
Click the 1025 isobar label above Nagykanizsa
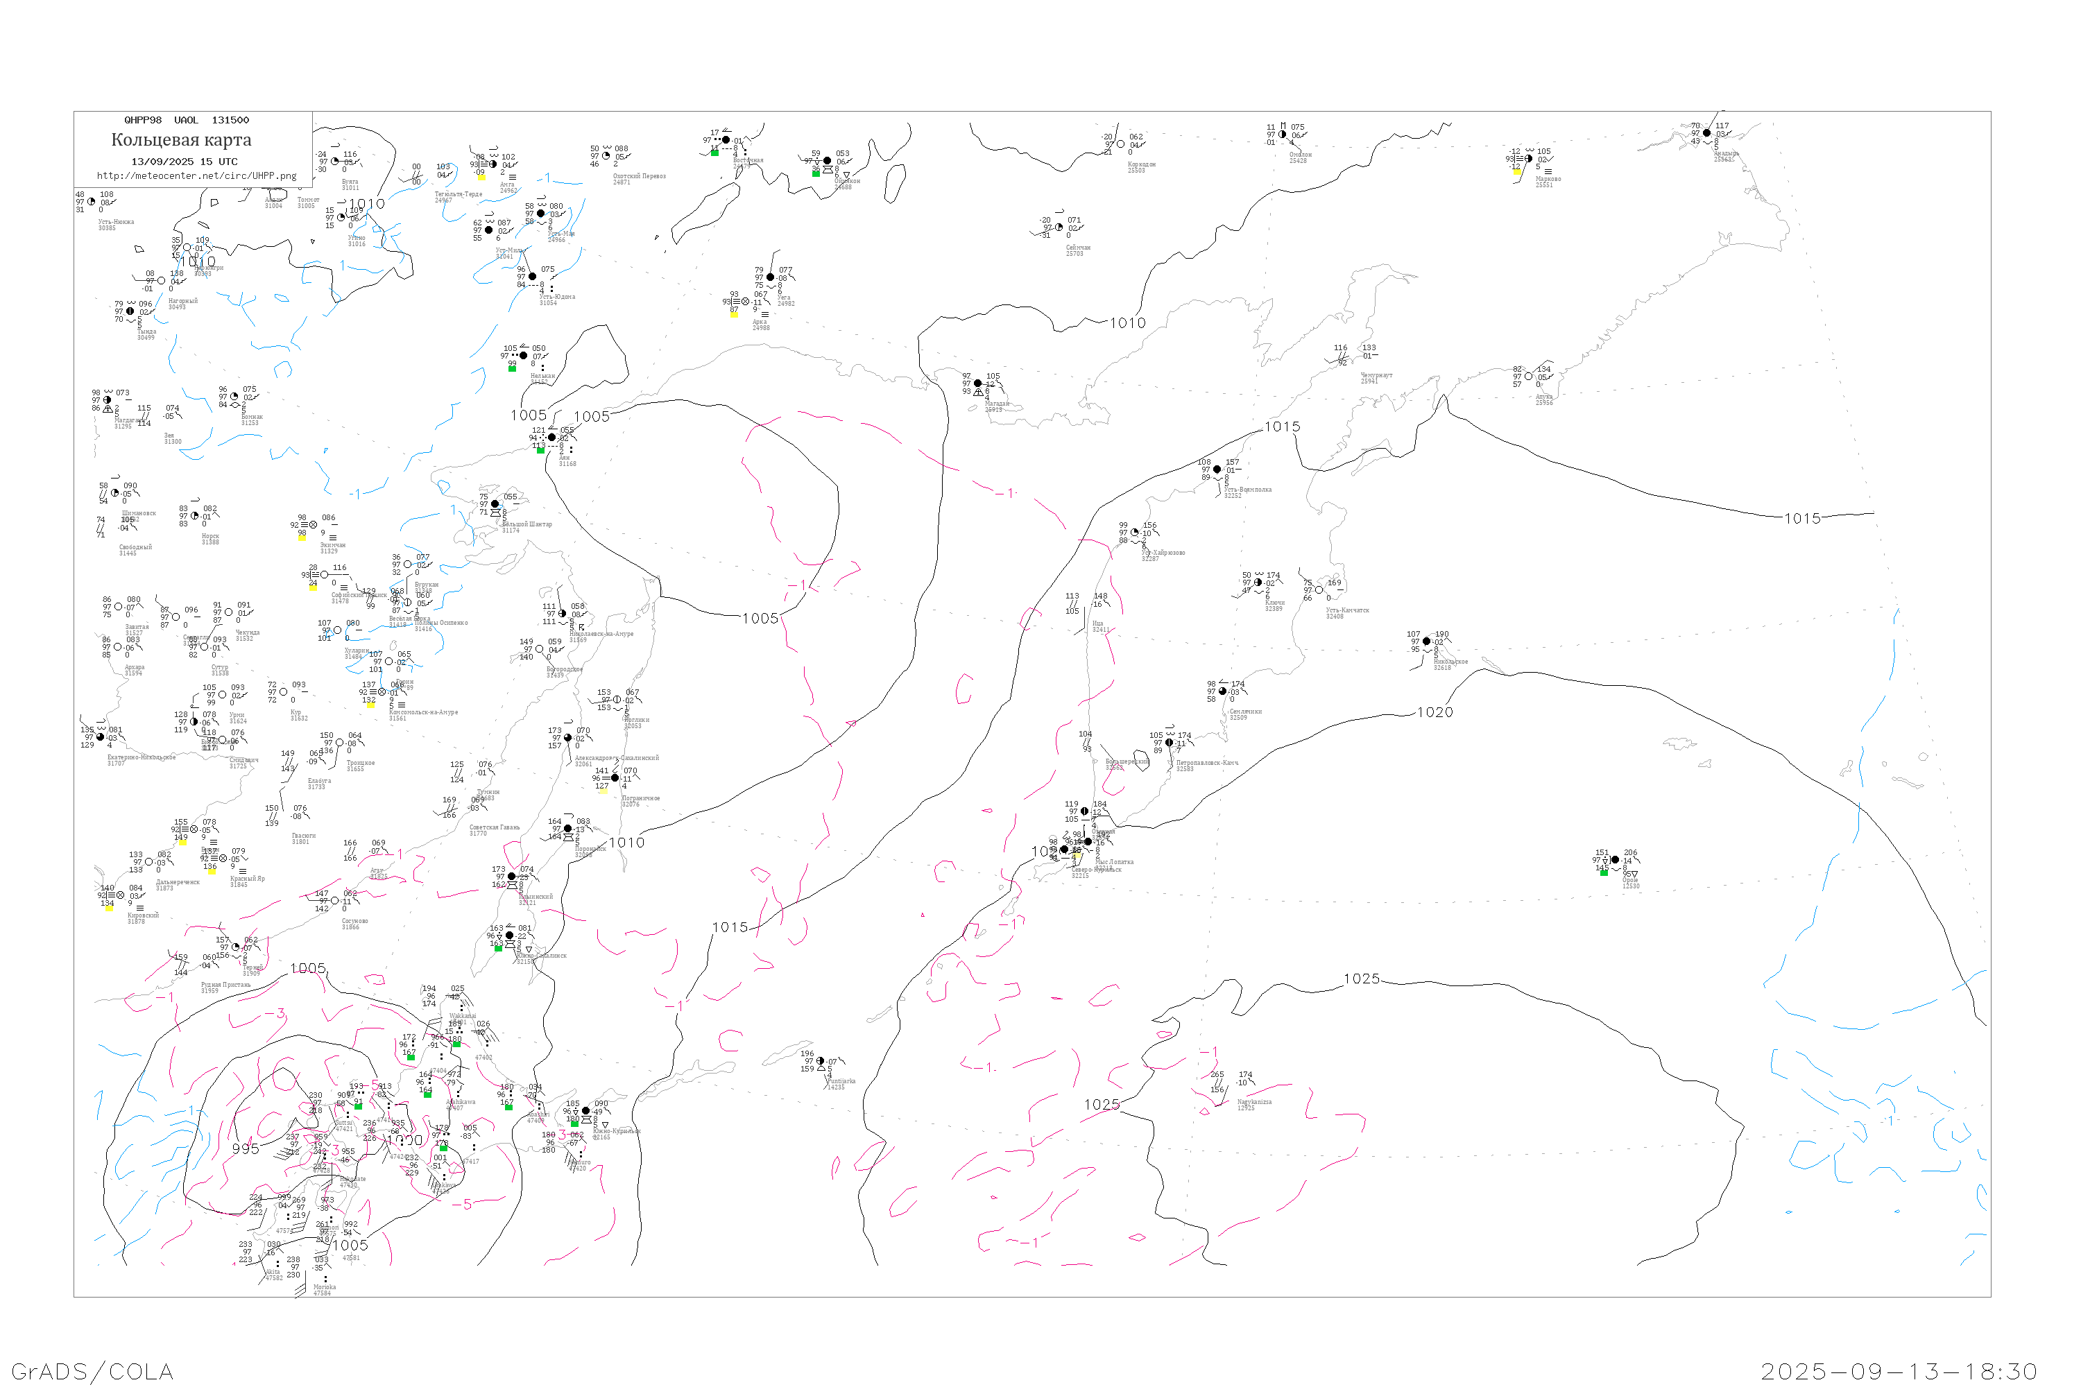[1361, 979]
